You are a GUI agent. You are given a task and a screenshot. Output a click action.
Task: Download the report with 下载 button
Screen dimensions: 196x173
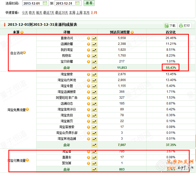pos(170,25)
